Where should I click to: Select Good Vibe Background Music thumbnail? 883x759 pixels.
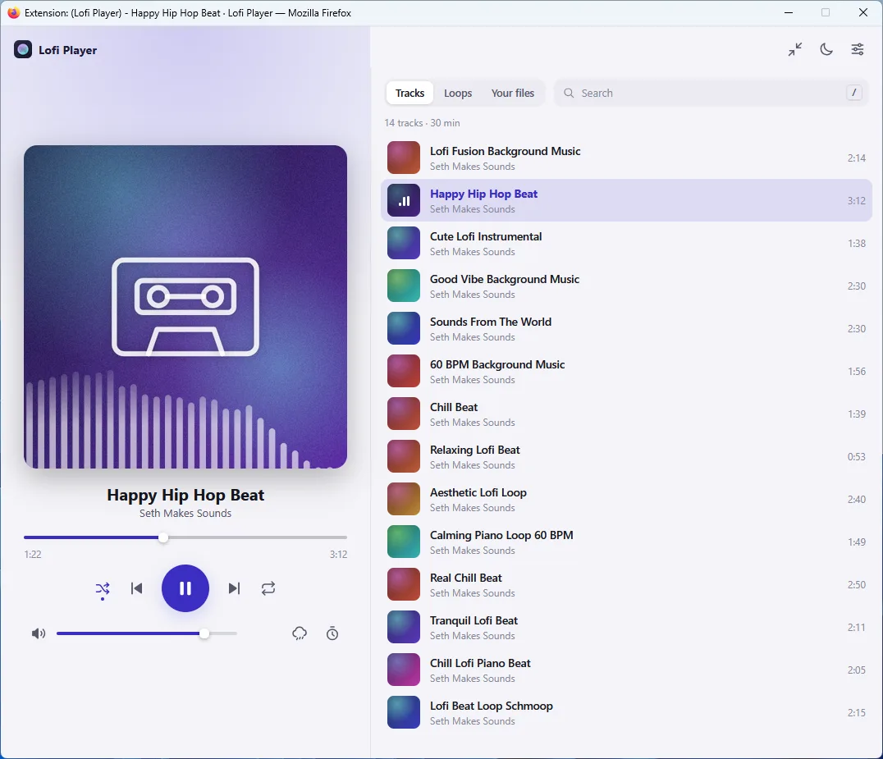point(404,286)
